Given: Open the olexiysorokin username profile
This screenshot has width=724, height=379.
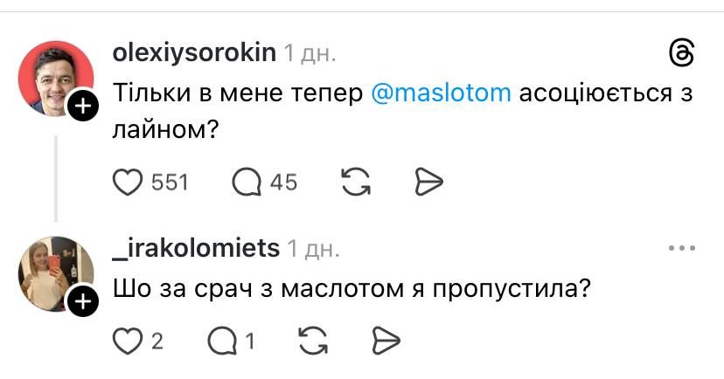Looking at the screenshot, I should click(x=194, y=54).
